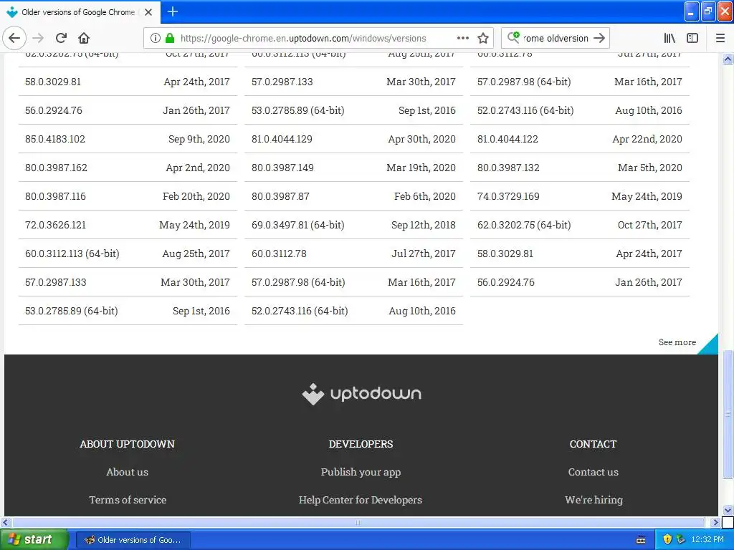Click the vertical scrollbar down arrow
This screenshot has width=734, height=550.
(728, 510)
